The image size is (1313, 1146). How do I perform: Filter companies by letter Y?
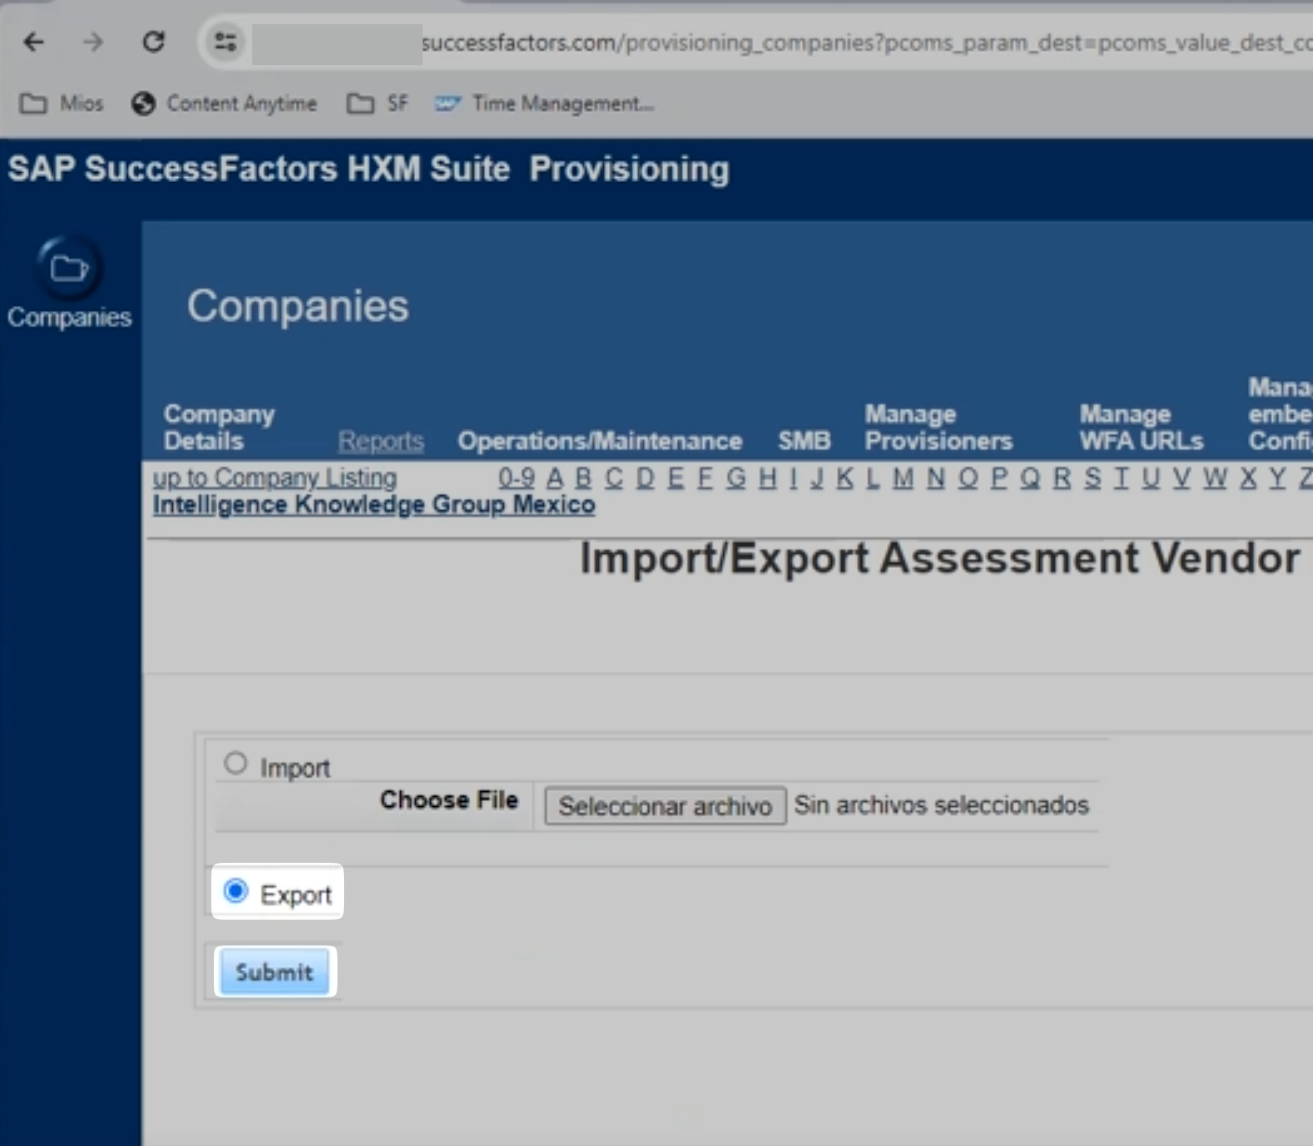[x=1277, y=478]
